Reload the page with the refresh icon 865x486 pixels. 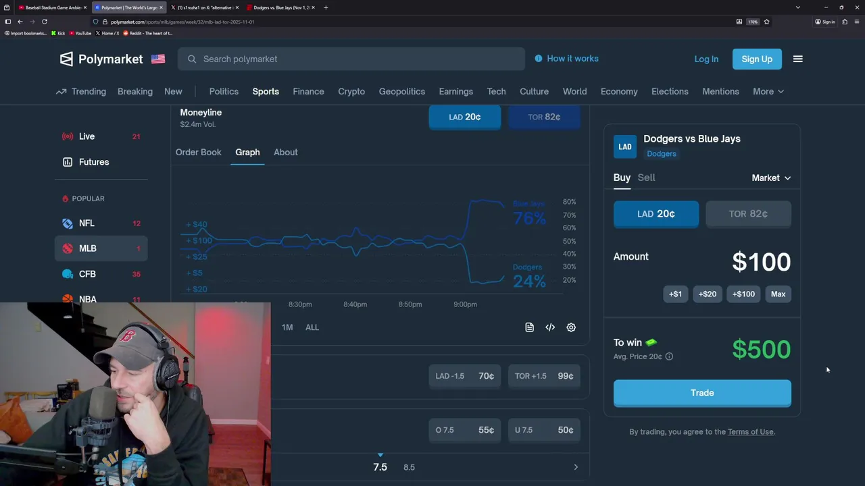tap(45, 22)
